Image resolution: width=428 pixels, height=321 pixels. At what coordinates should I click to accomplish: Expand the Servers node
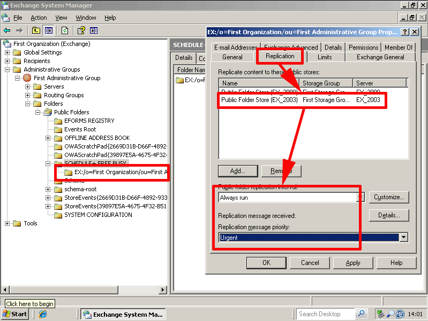[x=27, y=87]
